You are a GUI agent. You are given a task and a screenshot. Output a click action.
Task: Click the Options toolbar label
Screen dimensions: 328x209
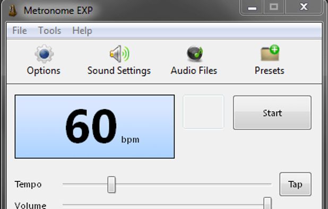[44, 71]
